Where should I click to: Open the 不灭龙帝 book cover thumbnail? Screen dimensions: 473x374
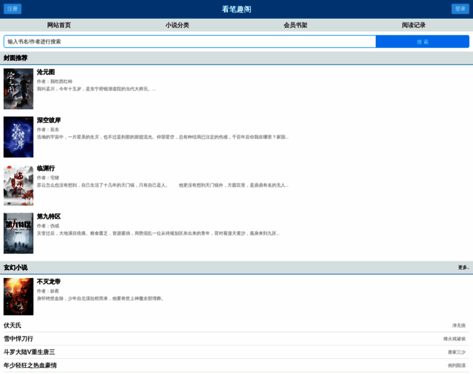coord(19,297)
